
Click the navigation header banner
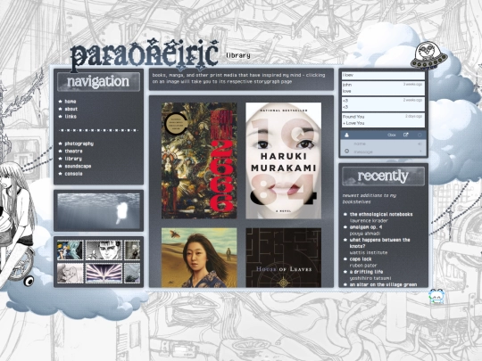99,82
